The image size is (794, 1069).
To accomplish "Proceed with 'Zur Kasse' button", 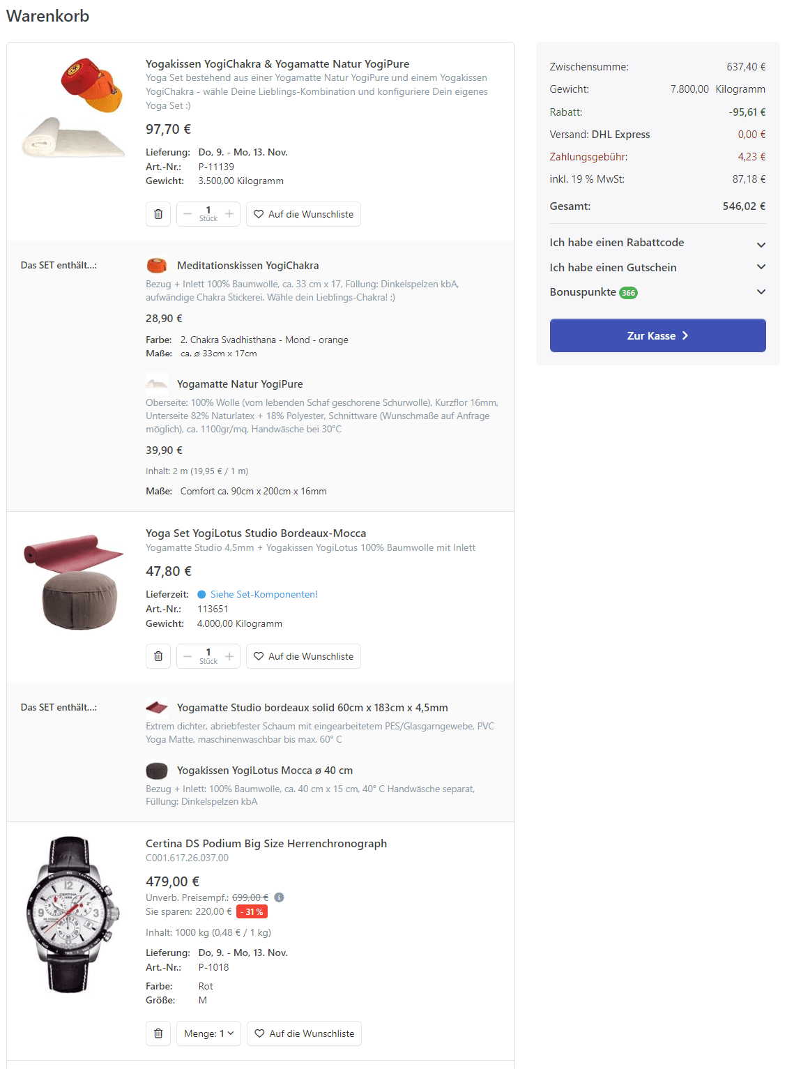I will click(657, 335).
